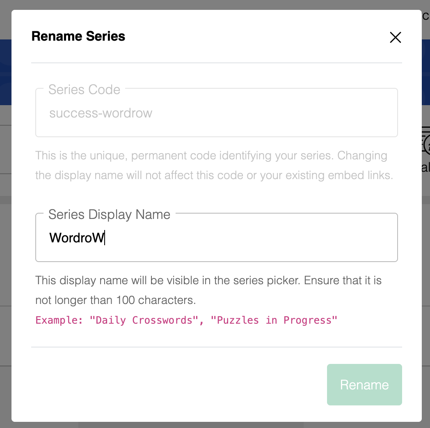Click the disabled Series Code field

[x=217, y=113]
